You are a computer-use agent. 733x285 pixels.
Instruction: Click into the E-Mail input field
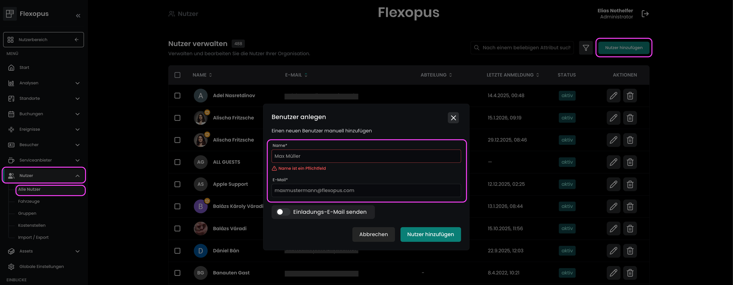(366, 191)
